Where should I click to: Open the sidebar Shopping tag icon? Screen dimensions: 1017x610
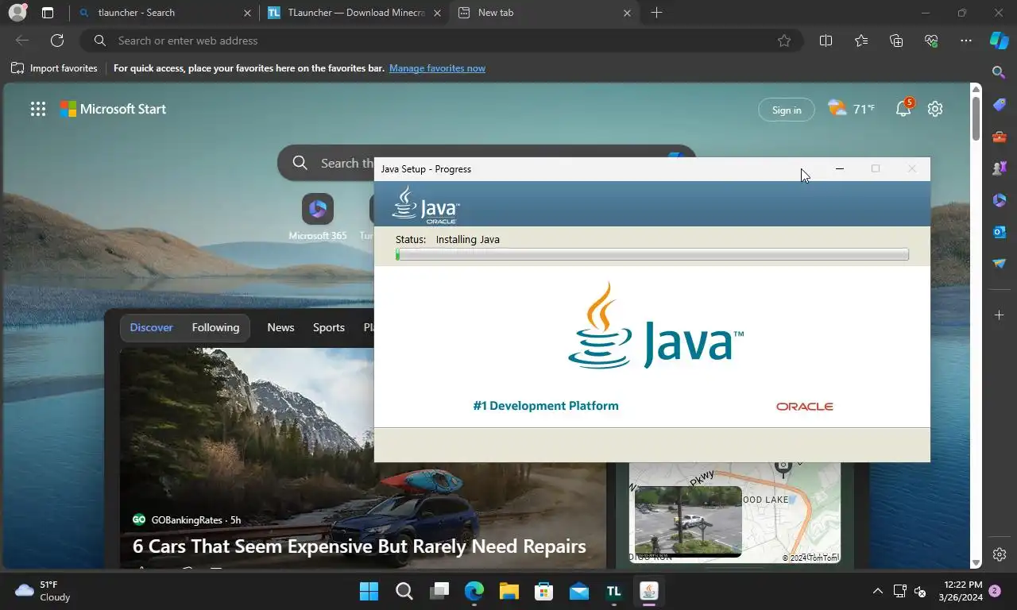click(1000, 105)
